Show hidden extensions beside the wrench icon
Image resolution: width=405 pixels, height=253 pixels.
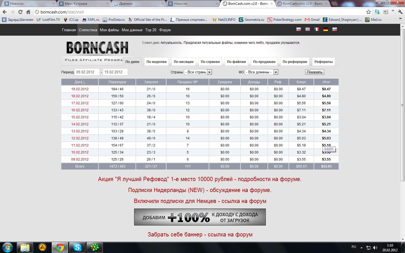tap(393, 11)
